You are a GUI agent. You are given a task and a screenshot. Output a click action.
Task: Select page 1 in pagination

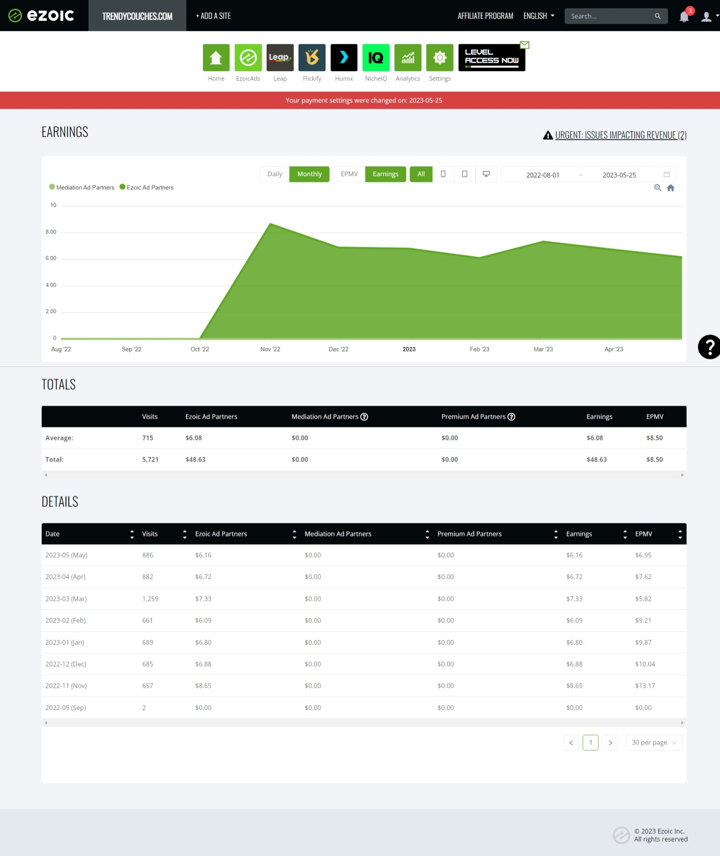coord(591,743)
